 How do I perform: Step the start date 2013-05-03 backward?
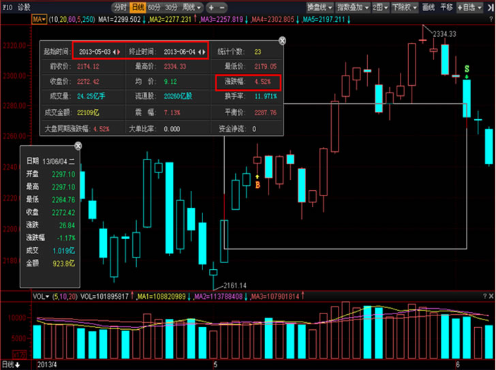[x=114, y=52]
